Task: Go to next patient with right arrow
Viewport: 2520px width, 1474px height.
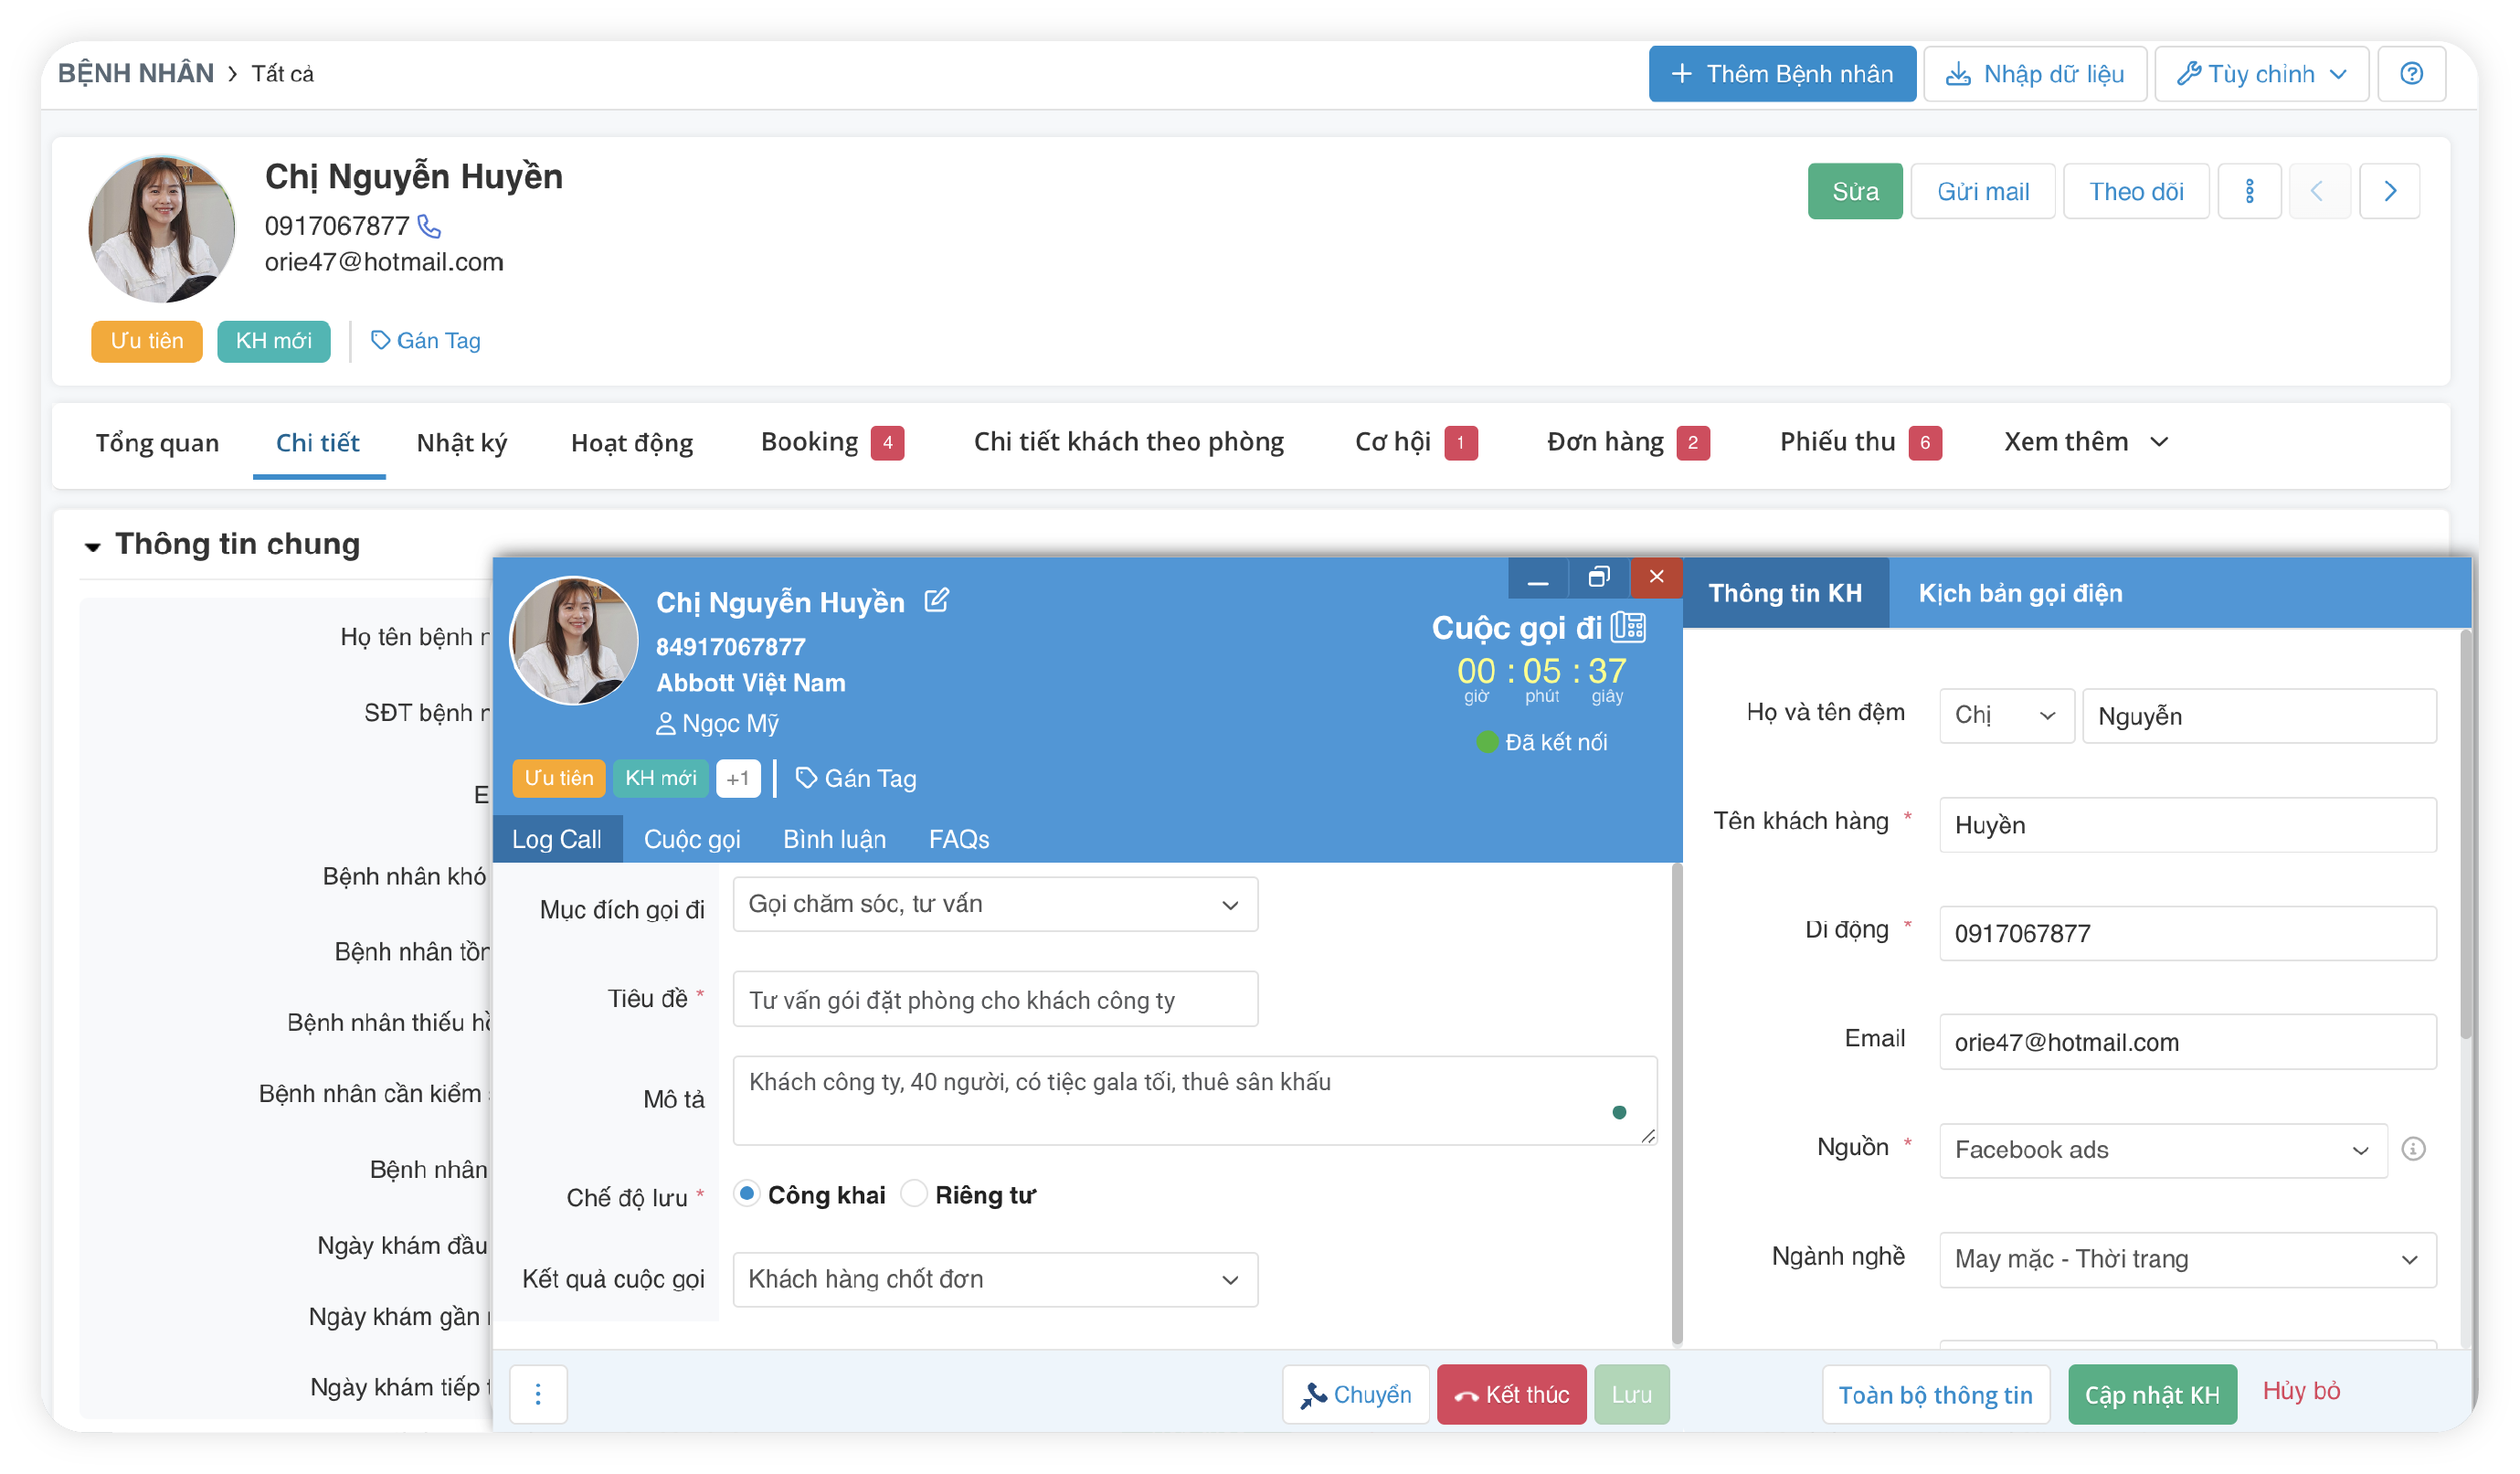Action: pyautogui.click(x=2389, y=191)
